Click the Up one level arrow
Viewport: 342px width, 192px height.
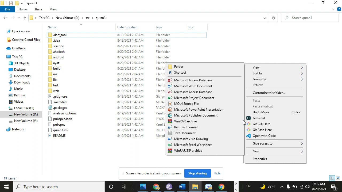click(x=25, y=18)
